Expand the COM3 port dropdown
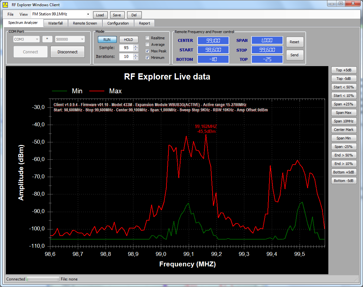Image resolution: width=363 pixels, height=287 pixels. [x=37, y=39]
